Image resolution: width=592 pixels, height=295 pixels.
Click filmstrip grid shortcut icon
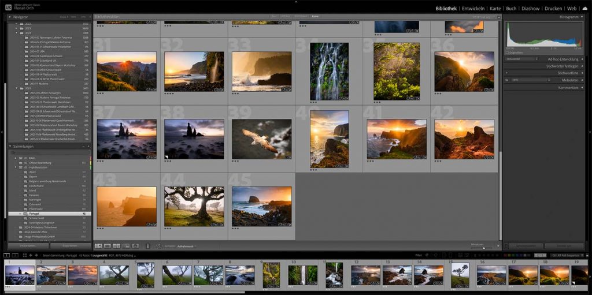25,255
